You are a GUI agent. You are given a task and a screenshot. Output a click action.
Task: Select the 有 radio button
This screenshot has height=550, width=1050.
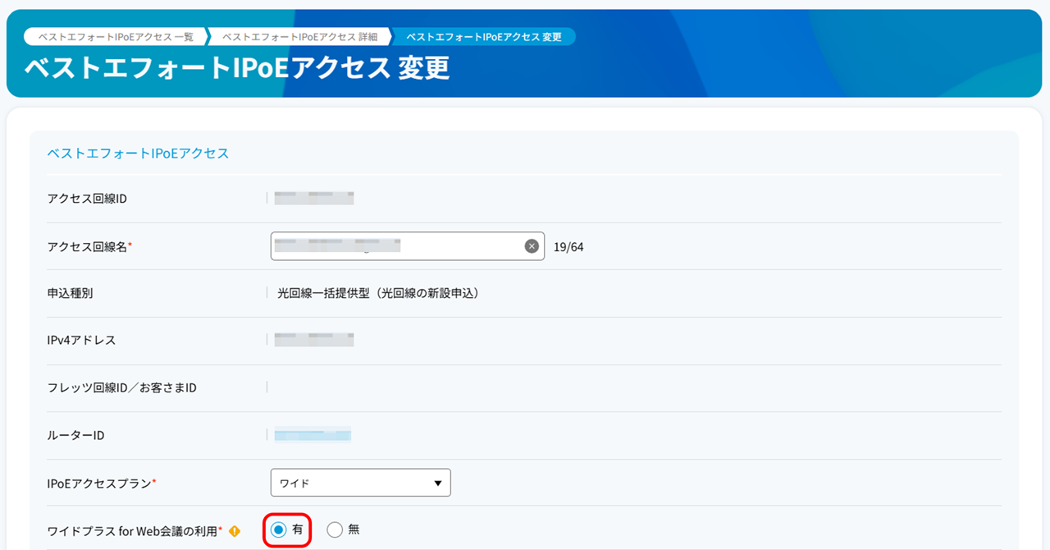(x=278, y=530)
